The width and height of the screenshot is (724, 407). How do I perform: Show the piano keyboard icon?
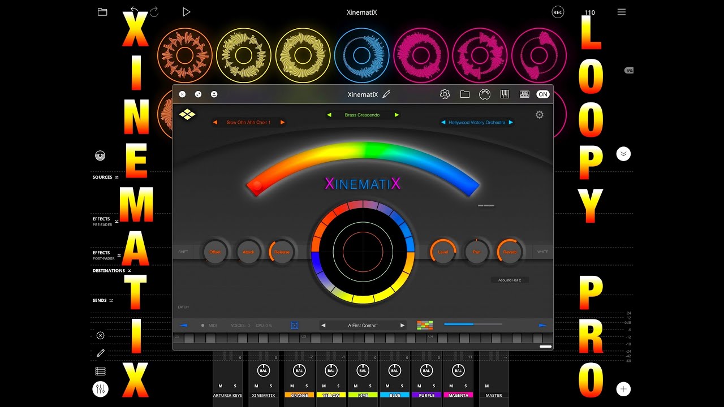coord(505,94)
